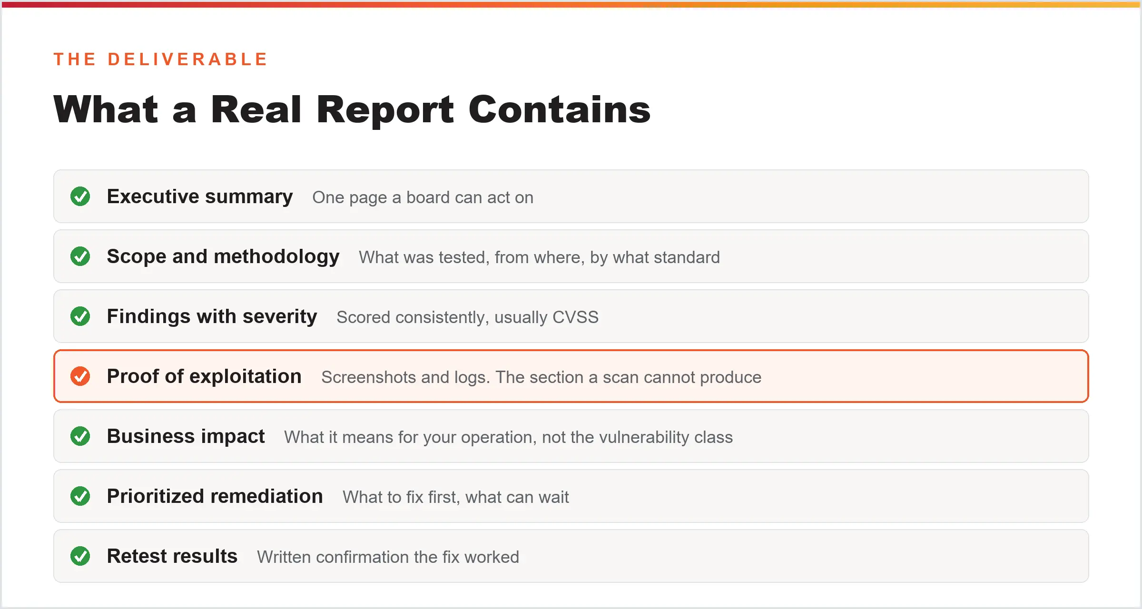Select the 'Retest results' heading
Screen dimensions: 1142x609
[x=172, y=556]
